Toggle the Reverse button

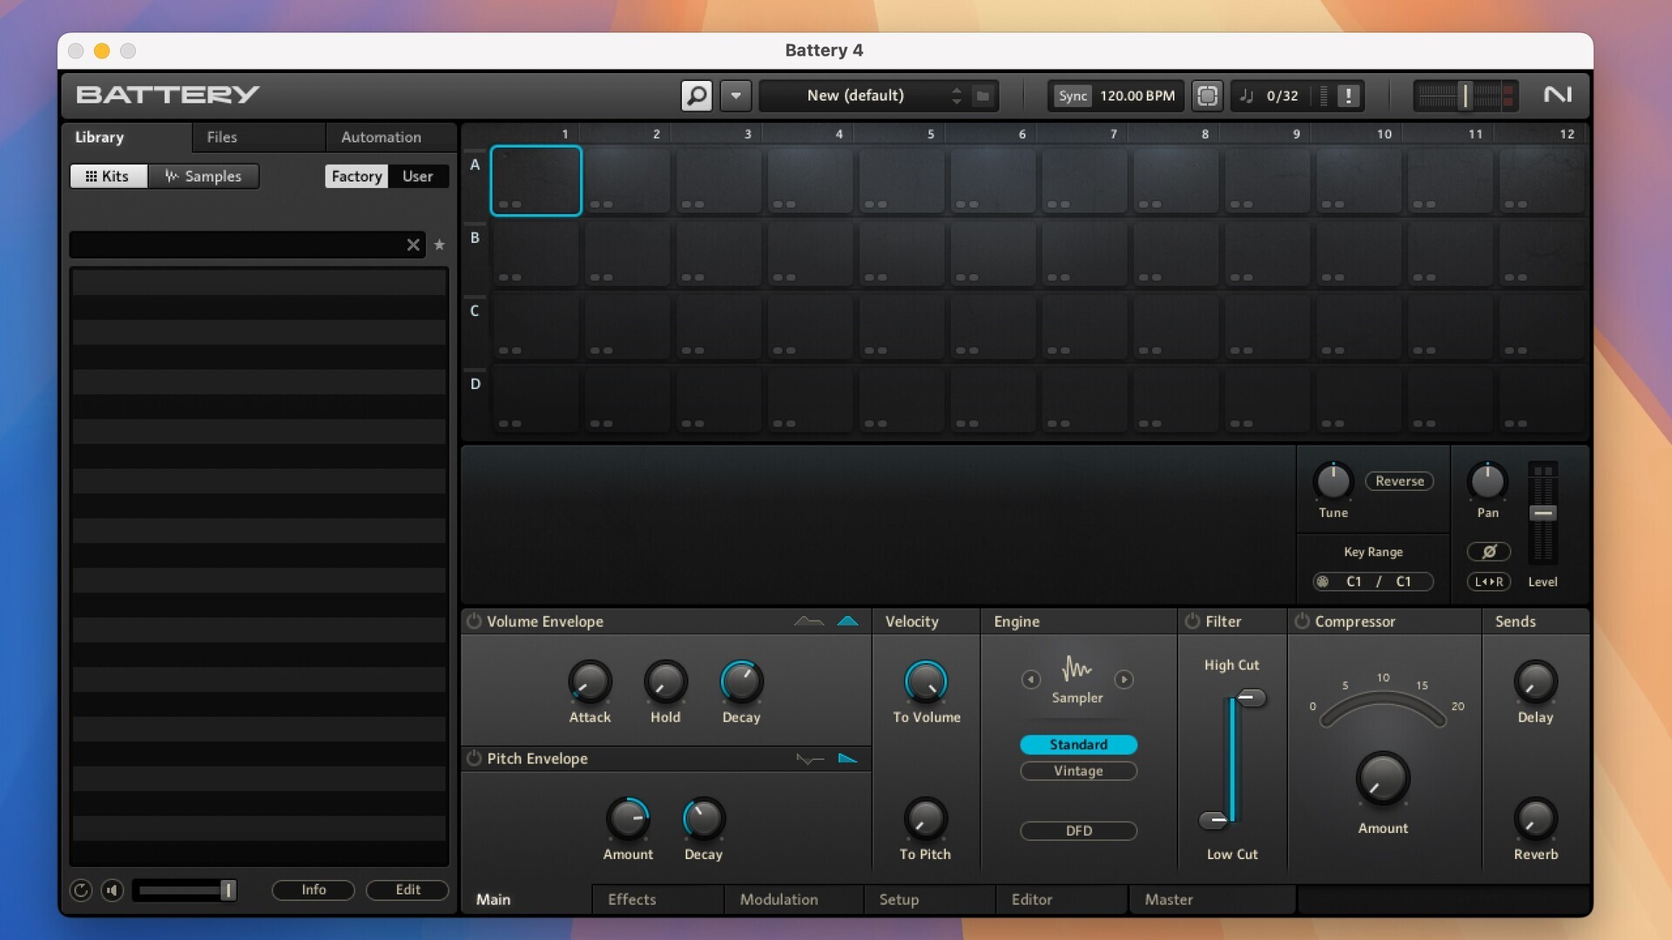pos(1399,481)
